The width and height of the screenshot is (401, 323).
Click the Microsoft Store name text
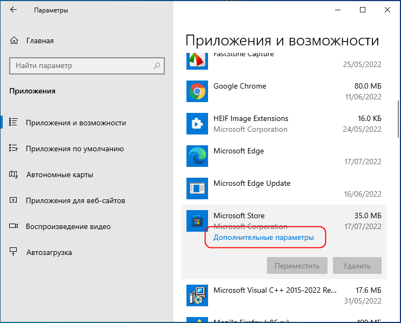tap(239, 216)
